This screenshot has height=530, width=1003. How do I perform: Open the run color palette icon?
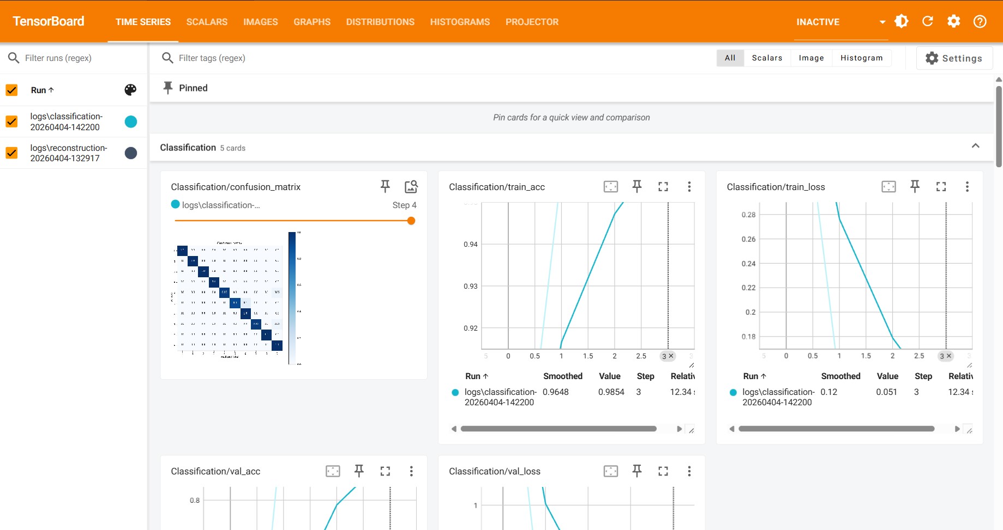(130, 90)
